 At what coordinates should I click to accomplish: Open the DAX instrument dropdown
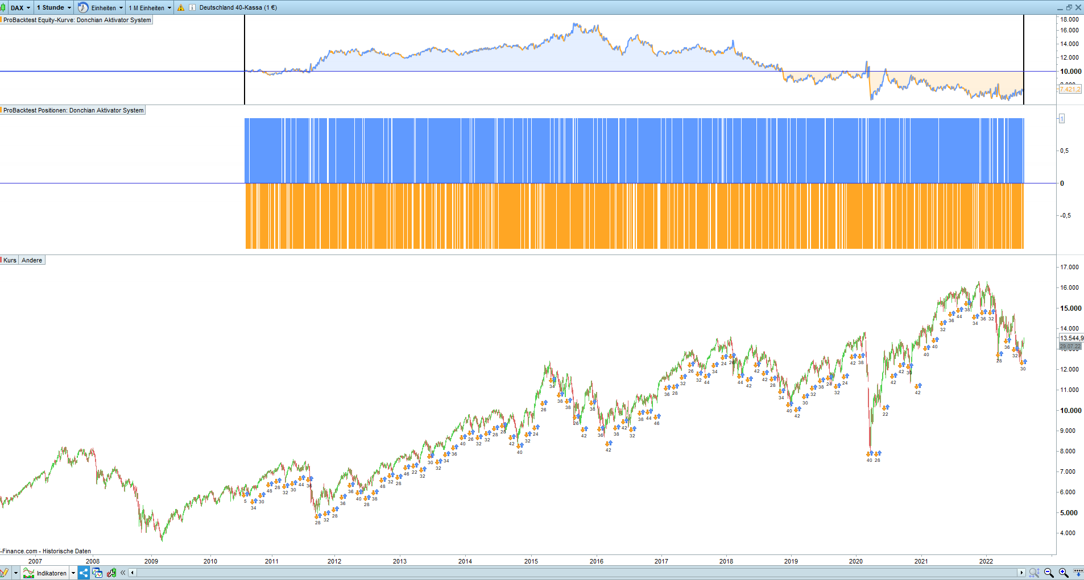tap(20, 7)
